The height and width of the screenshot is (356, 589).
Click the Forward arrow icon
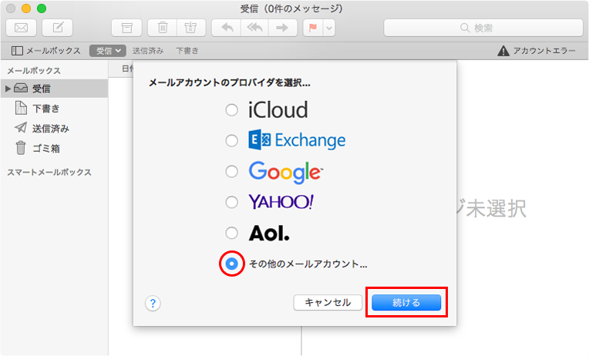click(x=282, y=28)
